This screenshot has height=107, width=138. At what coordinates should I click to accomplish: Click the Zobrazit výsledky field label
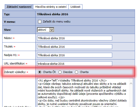coord(15,72)
